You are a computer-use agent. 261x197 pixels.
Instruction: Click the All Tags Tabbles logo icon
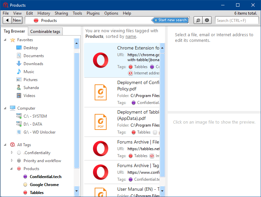(x=13, y=145)
